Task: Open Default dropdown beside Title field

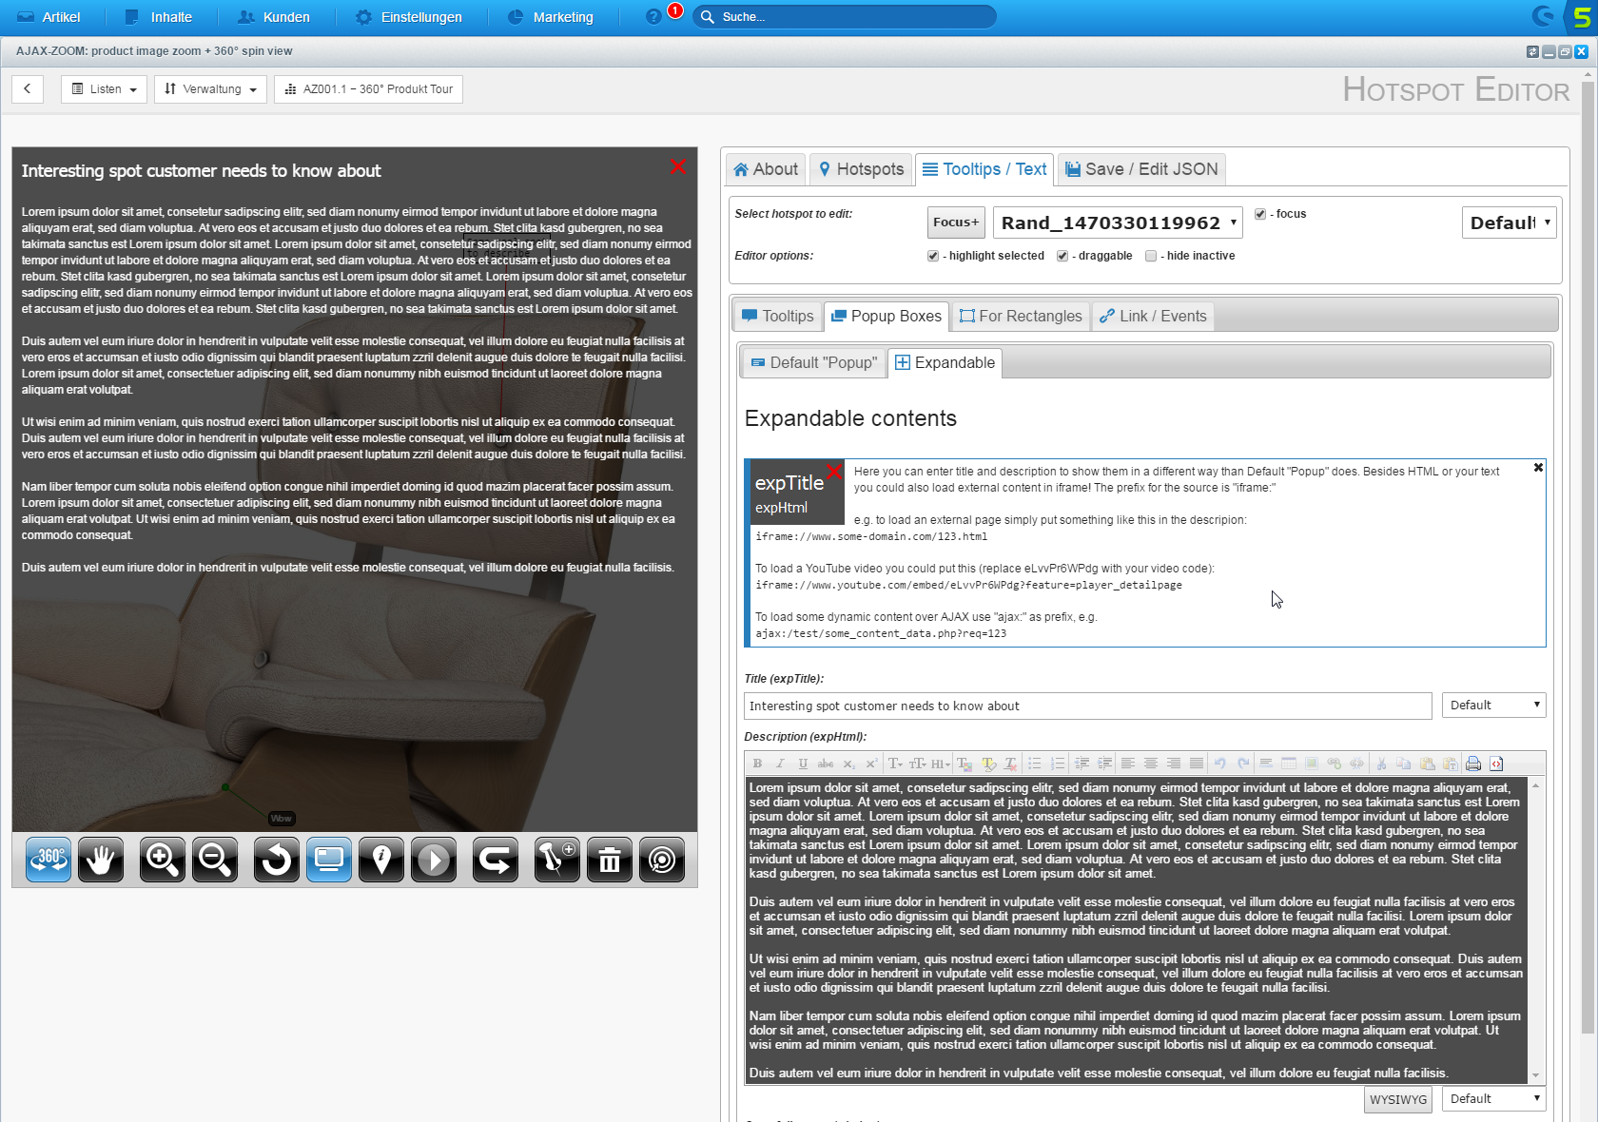Action: (1493, 705)
